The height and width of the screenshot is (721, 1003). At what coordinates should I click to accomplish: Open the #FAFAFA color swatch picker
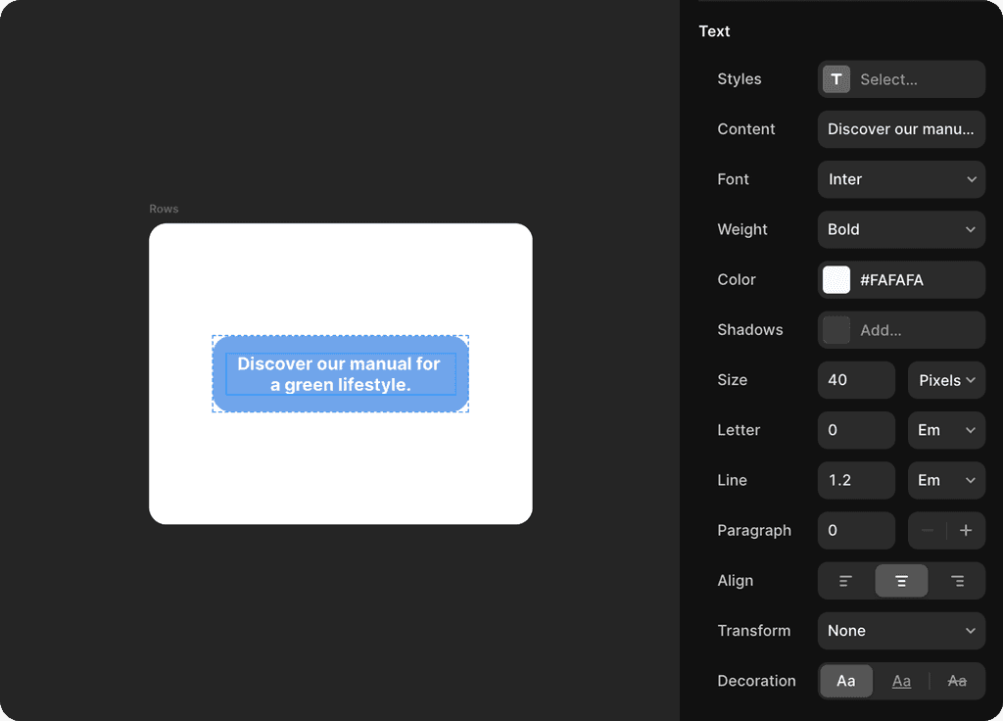(836, 280)
